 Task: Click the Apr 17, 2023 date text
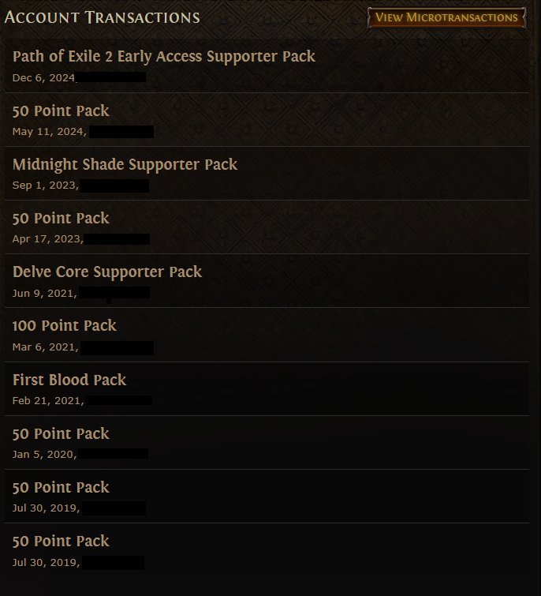pyautogui.click(x=48, y=239)
